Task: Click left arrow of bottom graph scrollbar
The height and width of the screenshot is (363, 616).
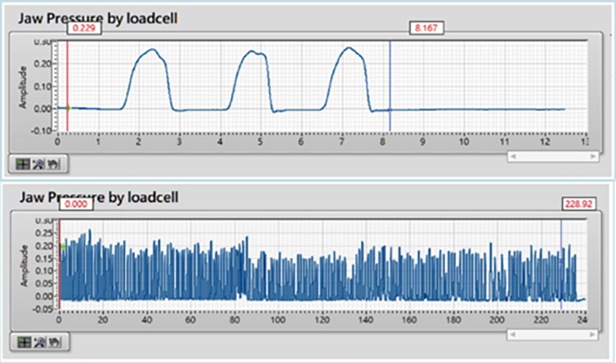Action: [x=513, y=334]
